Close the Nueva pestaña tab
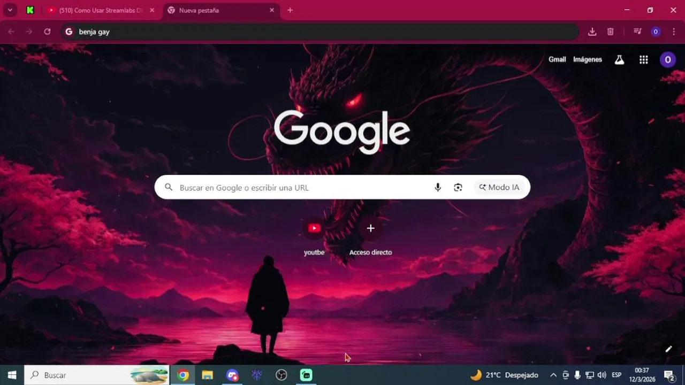Image resolution: width=685 pixels, height=385 pixels. coord(272,10)
